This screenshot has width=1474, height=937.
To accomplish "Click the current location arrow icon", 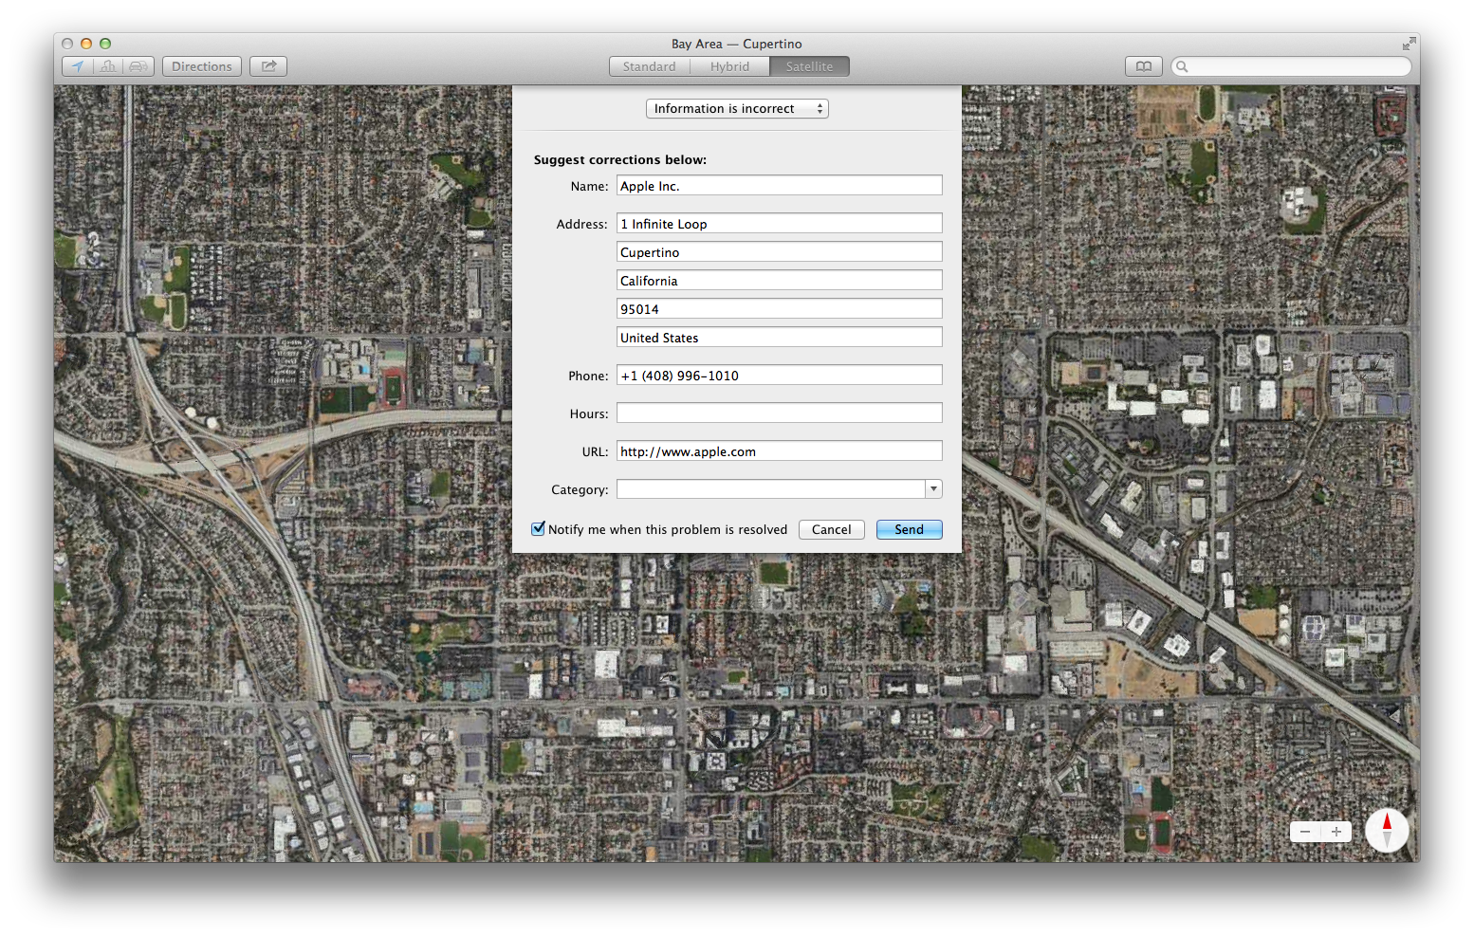I will coord(78,66).
